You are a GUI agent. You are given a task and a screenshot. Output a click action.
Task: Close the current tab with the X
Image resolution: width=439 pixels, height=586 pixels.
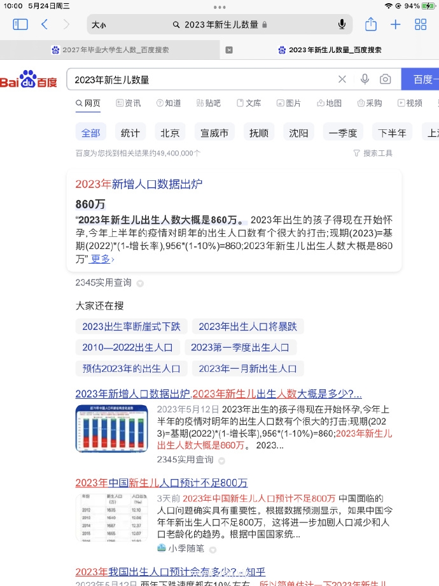[x=229, y=50]
